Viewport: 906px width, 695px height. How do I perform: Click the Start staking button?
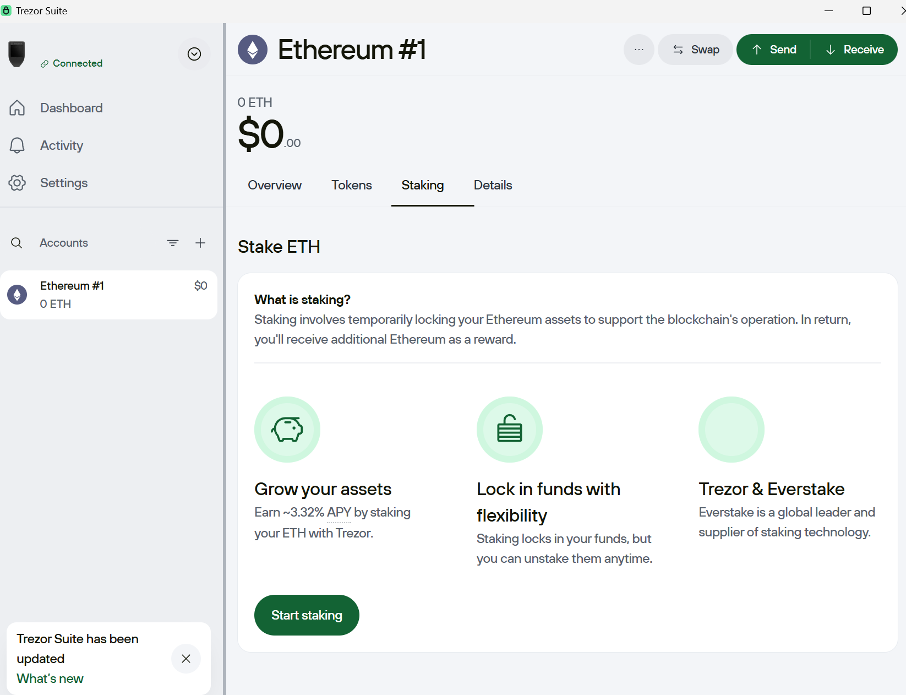point(307,615)
